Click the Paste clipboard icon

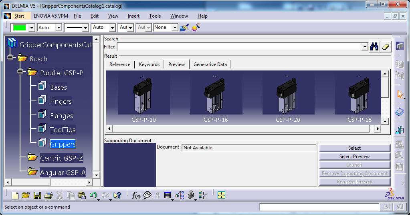click(82, 195)
